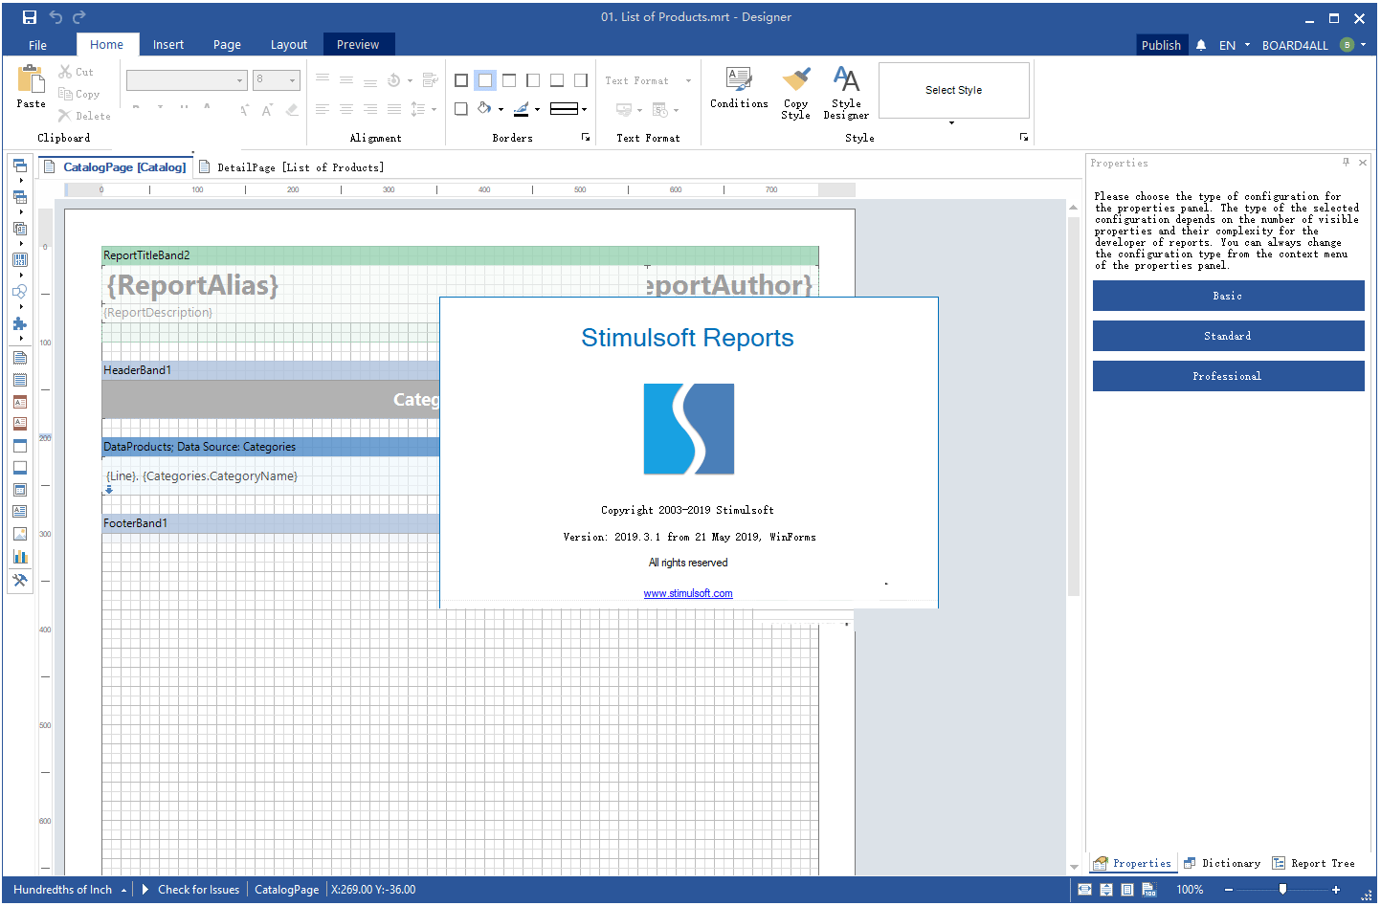Toggle top border button
The width and height of the screenshot is (1381, 906).
(509, 80)
